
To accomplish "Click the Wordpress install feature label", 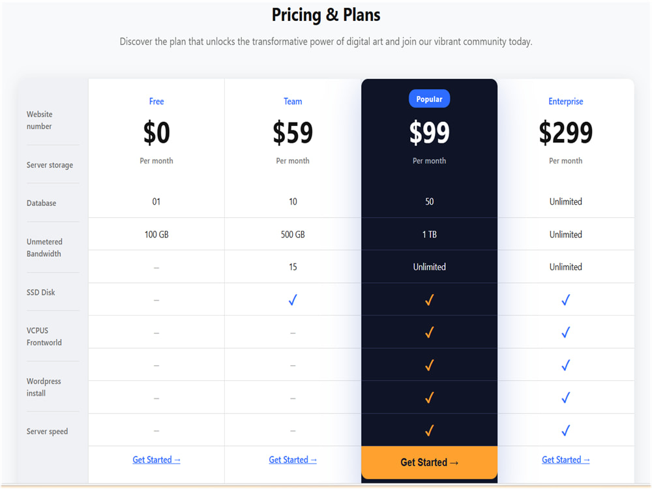I will point(44,387).
